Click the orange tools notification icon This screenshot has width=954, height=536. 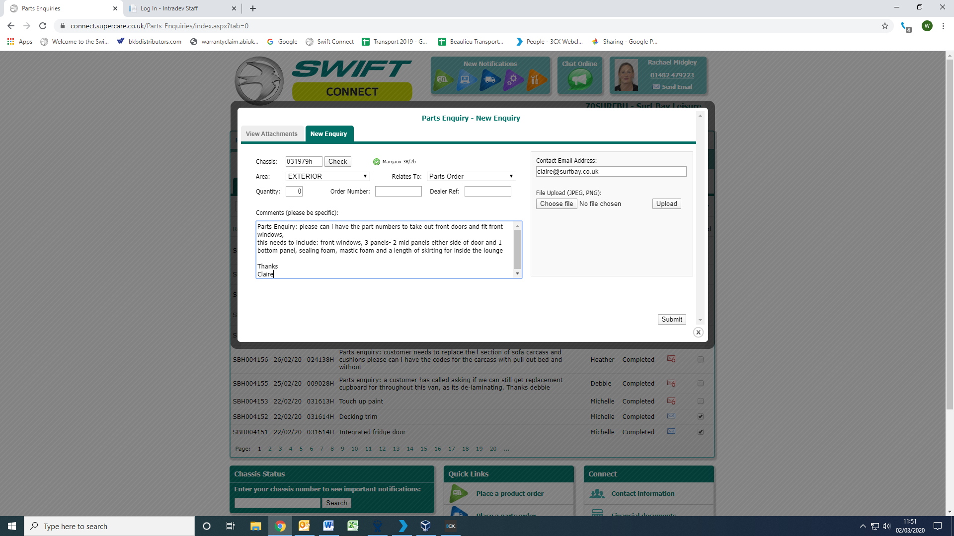coord(536,79)
